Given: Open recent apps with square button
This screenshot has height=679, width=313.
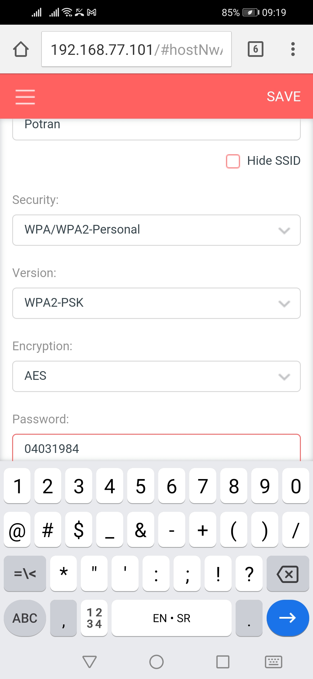Looking at the screenshot, I should point(223,662).
